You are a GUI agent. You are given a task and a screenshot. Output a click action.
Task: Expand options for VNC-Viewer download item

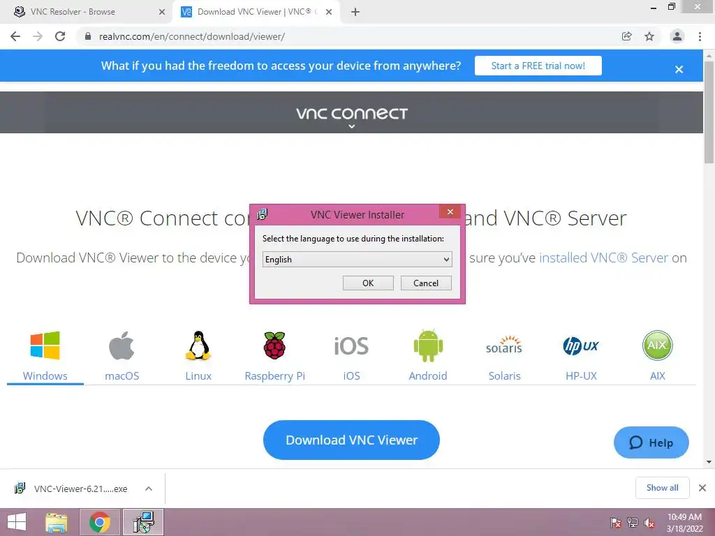pos(149,489)
